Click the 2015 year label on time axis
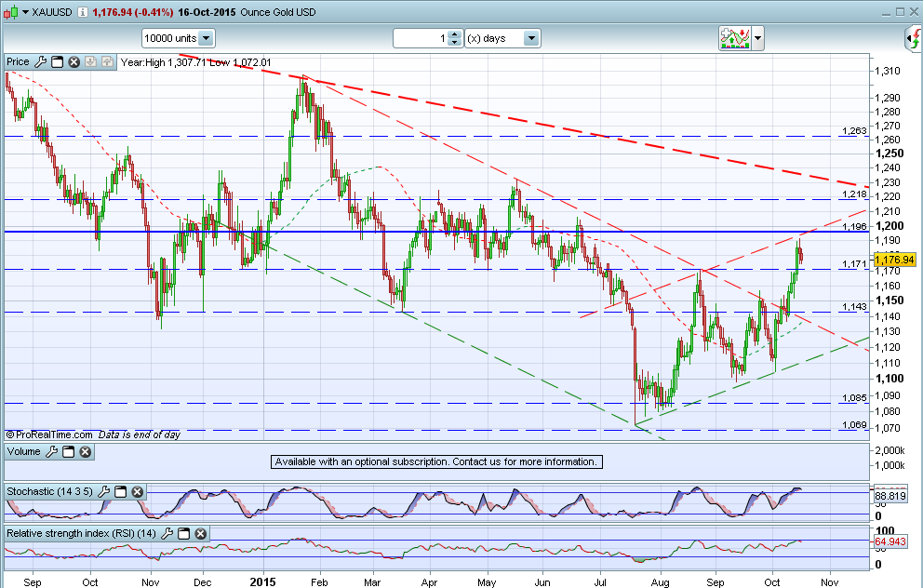 coord(262,582)
